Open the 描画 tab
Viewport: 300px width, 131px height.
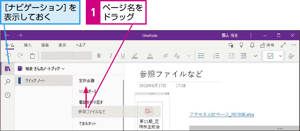coord(45,45)
